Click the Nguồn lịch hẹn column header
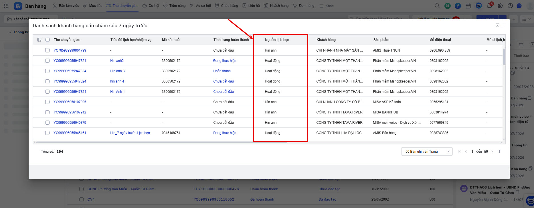Image resolution: width=534 pixels, height=208 pixels. click(277, 40)
